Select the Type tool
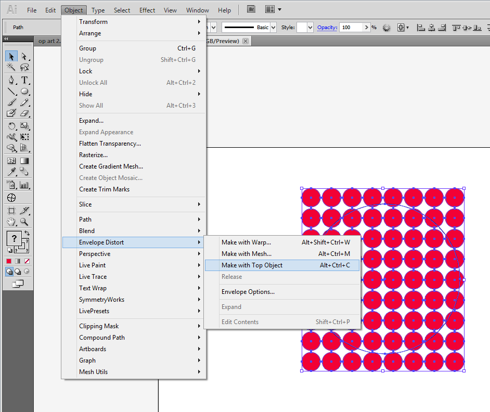The height and width of the screenshot is (412, 490). [24, 80]
